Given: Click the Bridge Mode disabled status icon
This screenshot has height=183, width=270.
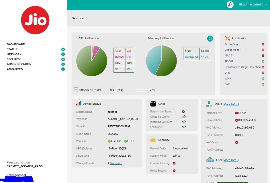Looking at the screenshot, I should click(263, 50).
